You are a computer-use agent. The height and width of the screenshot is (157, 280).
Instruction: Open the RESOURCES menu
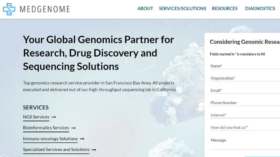pyautogui.click(x=225, y=8)
